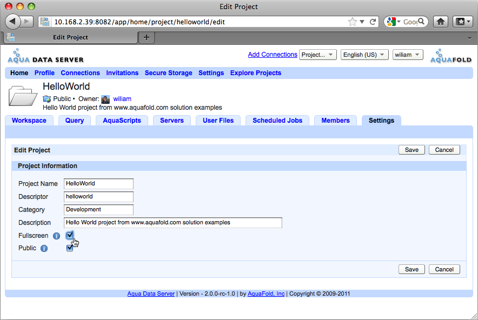This screenshot has height=320, width=478.
Task: Select the Edit Project browser tab
Action: click(70, 37)
